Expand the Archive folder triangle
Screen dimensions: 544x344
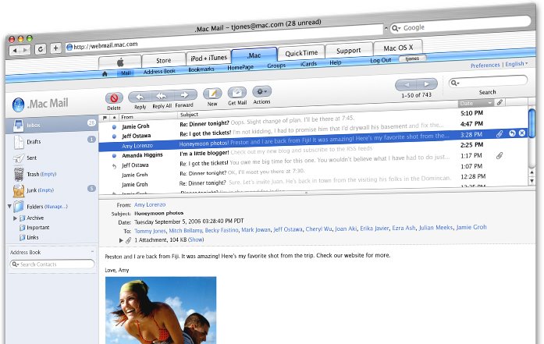click(15, 218)
